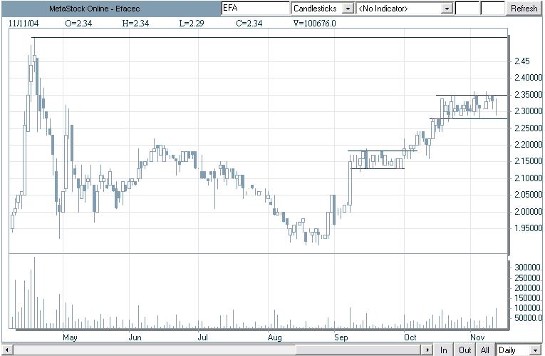Click the 11/11/04 date readout
545x356 pixels.
(x=24, y=24)
